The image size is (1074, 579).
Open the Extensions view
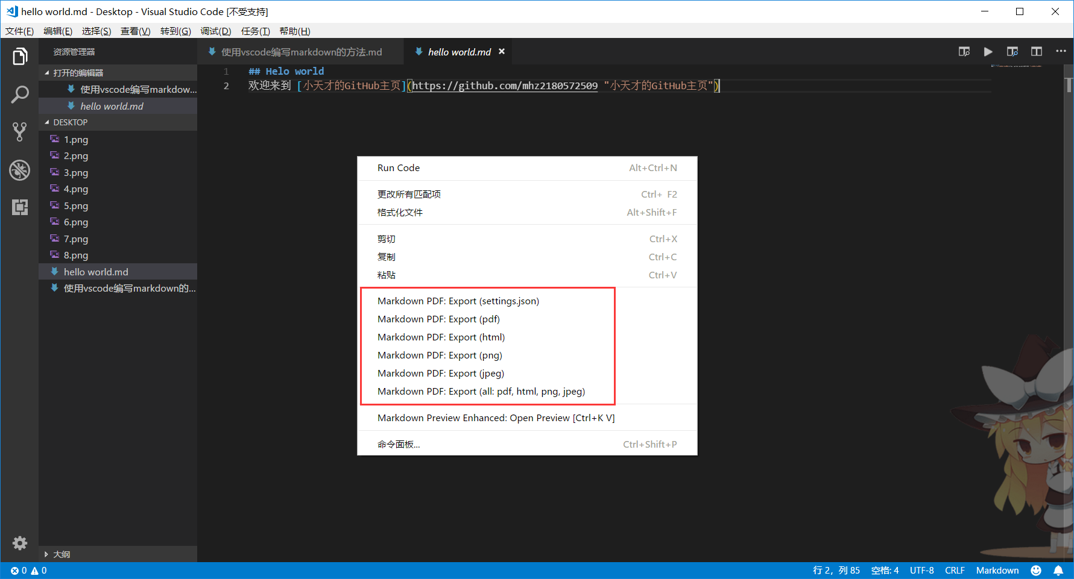tap(20, 207)
